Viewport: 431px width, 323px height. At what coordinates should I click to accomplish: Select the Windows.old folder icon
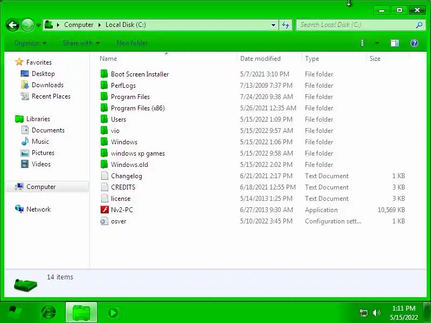tap(104, 164)
